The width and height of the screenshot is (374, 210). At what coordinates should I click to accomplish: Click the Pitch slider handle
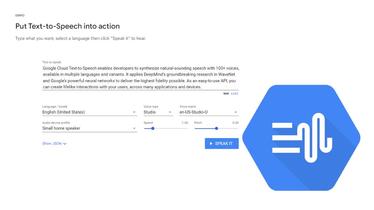click(217, 128)
